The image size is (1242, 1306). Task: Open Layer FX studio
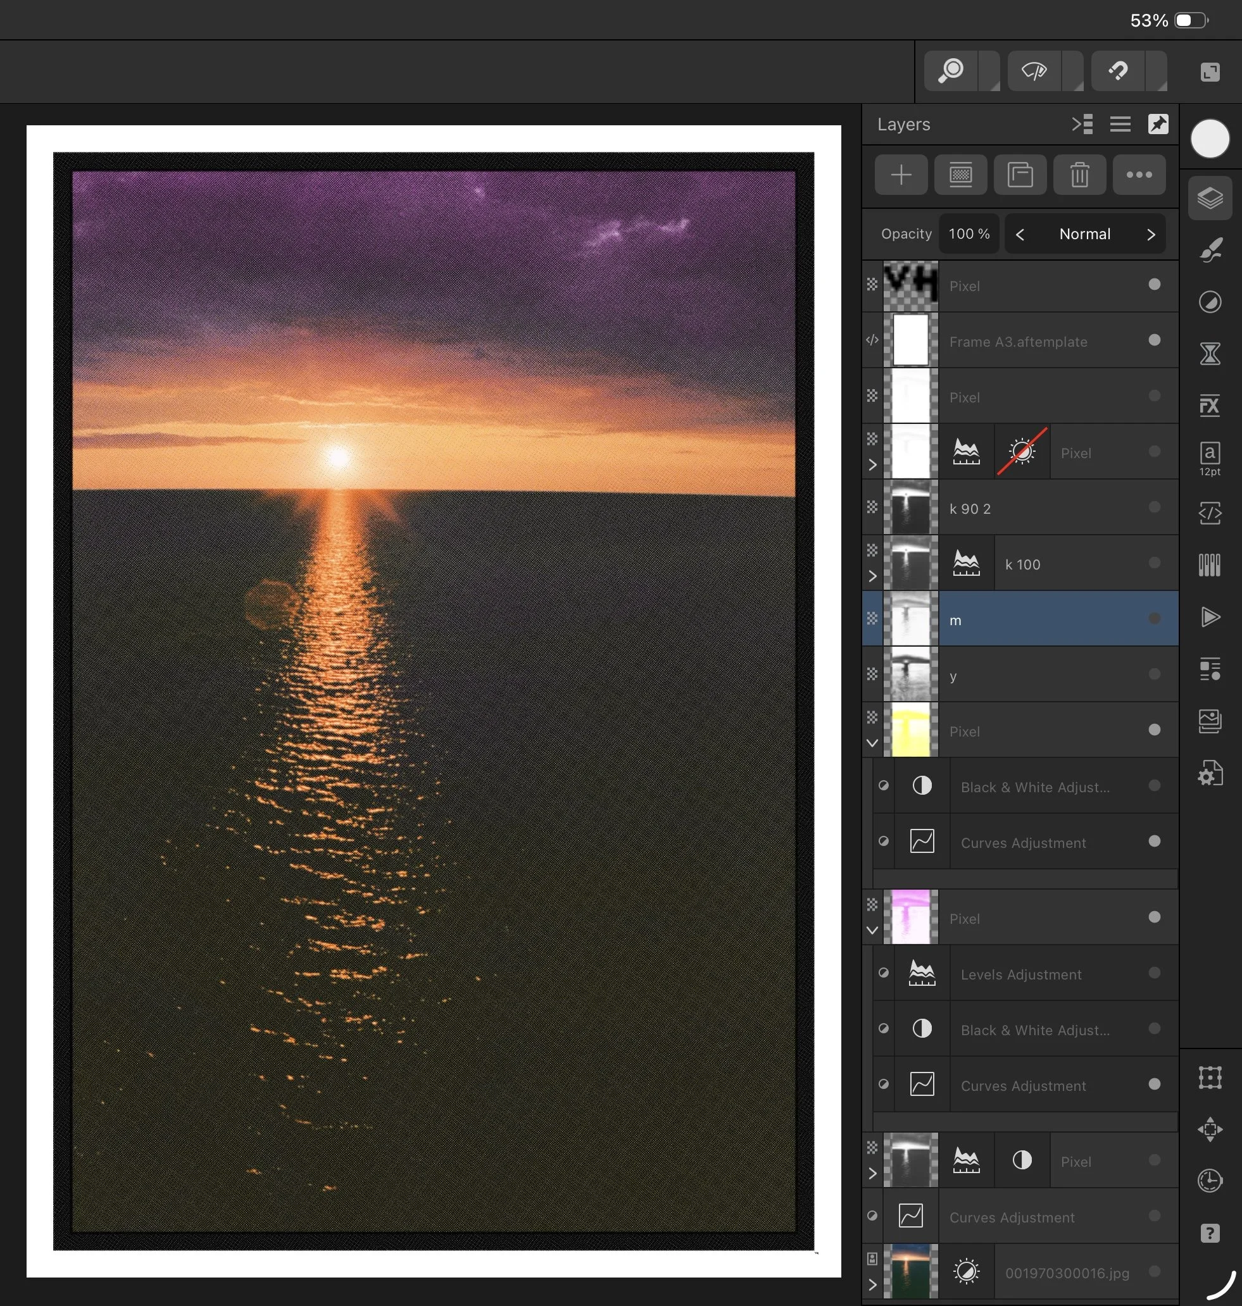point(1210,405)
